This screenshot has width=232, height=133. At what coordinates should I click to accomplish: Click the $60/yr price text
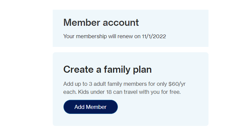(177, 84)
